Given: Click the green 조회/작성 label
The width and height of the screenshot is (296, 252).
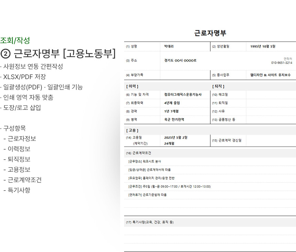Looking at the screenshot, I should click(x=15, y=41).
